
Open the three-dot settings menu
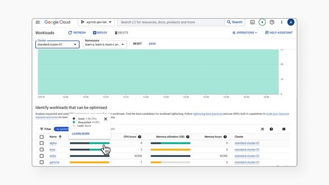(x=282, y=22)
